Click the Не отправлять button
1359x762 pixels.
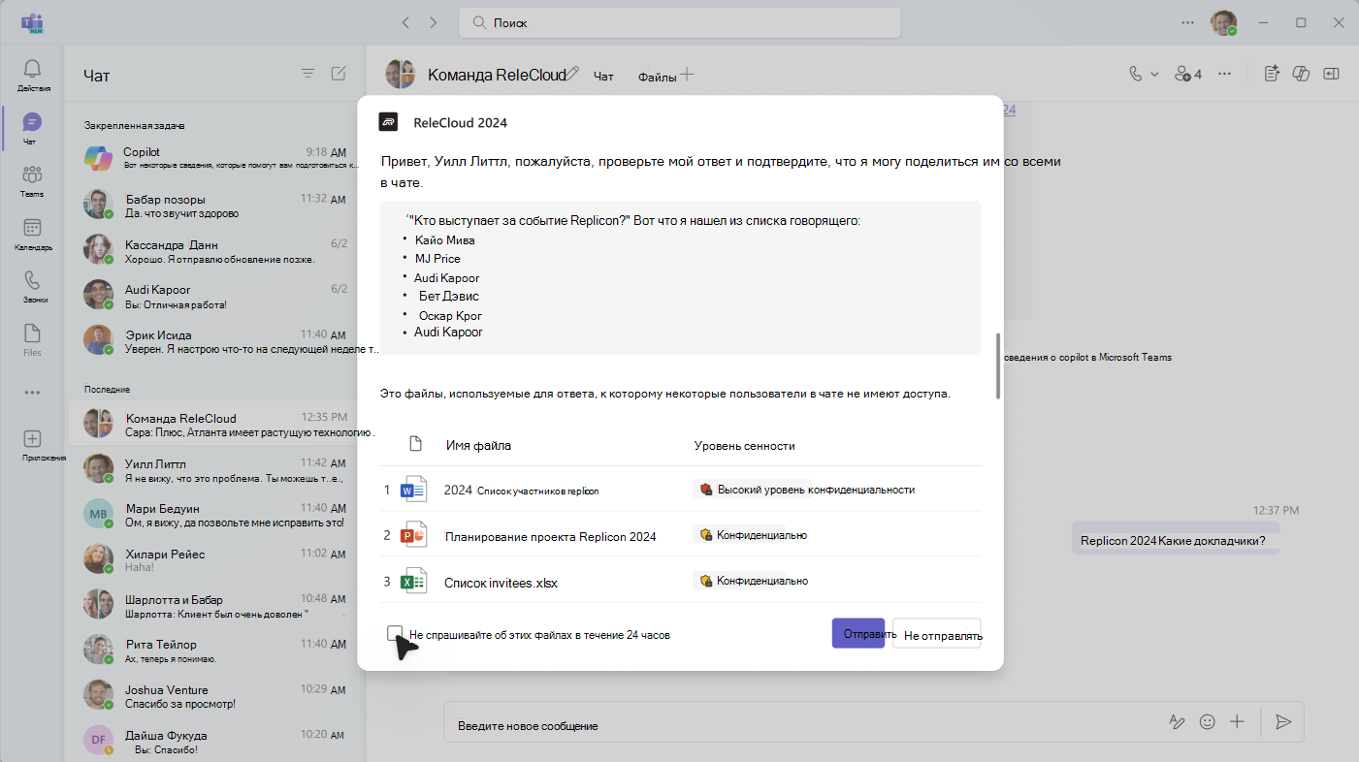[937, 634]
